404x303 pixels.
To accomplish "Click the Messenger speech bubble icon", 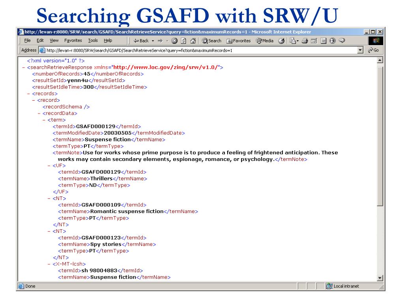I will pyautogui.click(x=342, y=41).
